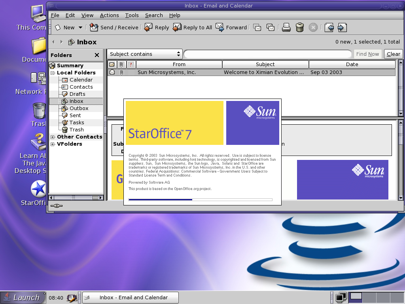Click the Forward toolbar button
The width and height of the screenshot is (405, 304).
click(x=231, y=27)
